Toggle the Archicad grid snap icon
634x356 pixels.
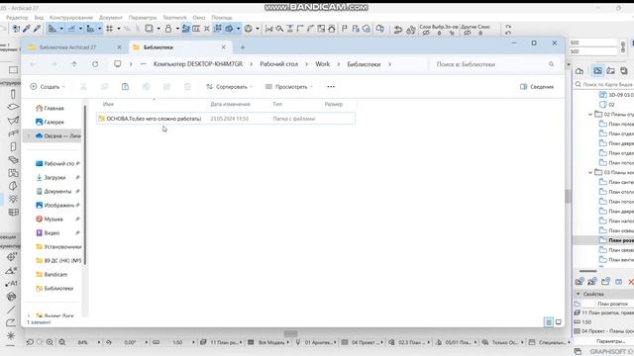[x=110, y=29]
